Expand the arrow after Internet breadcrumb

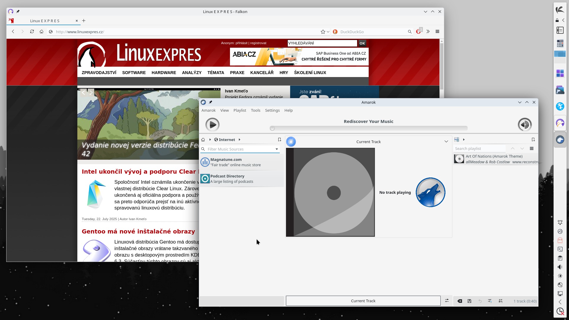[x=239, y=140]
